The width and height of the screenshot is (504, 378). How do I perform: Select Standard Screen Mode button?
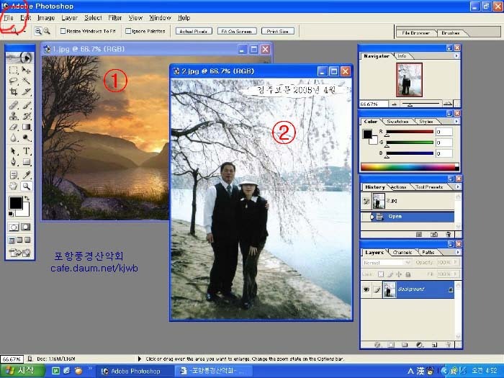[12, 240]
